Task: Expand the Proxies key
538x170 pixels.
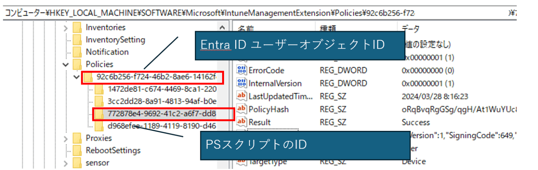Action: pyautogui.click(x=66, y=138)
